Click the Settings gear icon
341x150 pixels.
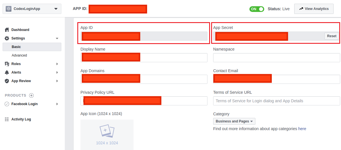pos(7,38)
